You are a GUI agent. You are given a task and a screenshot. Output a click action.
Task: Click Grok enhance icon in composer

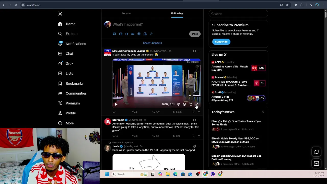pyautogui.click(x=127, y=34)
